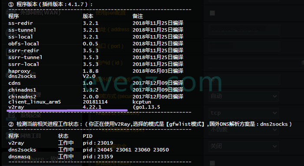The image size is (304, 166).
Task: Click the 额外ID (Alterid) input field
Action: coord(244,79)
